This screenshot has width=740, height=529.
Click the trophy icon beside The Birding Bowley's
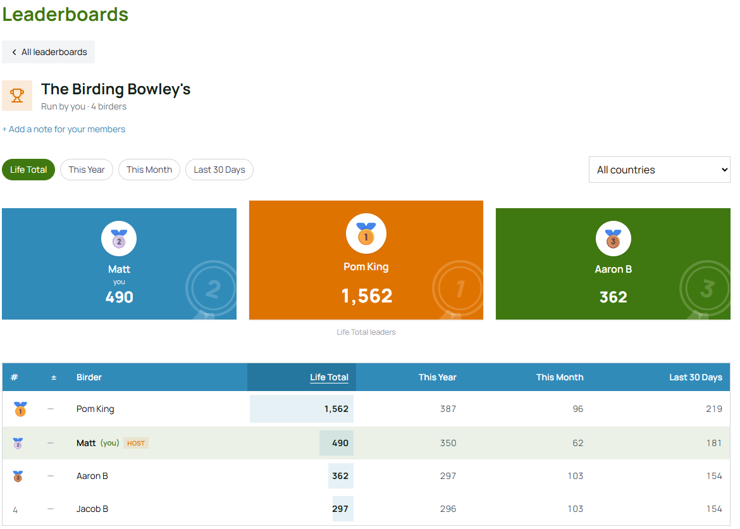[17, 96]
